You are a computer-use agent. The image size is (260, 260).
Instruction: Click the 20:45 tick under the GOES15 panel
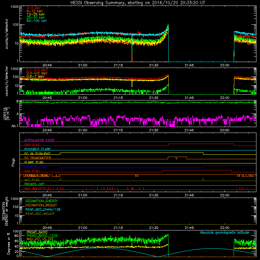pos(47,130)
